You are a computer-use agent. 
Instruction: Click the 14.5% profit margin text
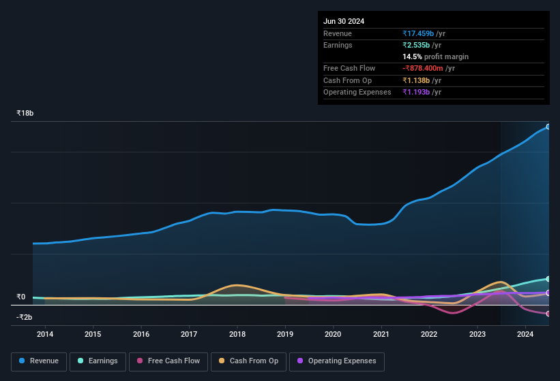click(x=435, y=56)
